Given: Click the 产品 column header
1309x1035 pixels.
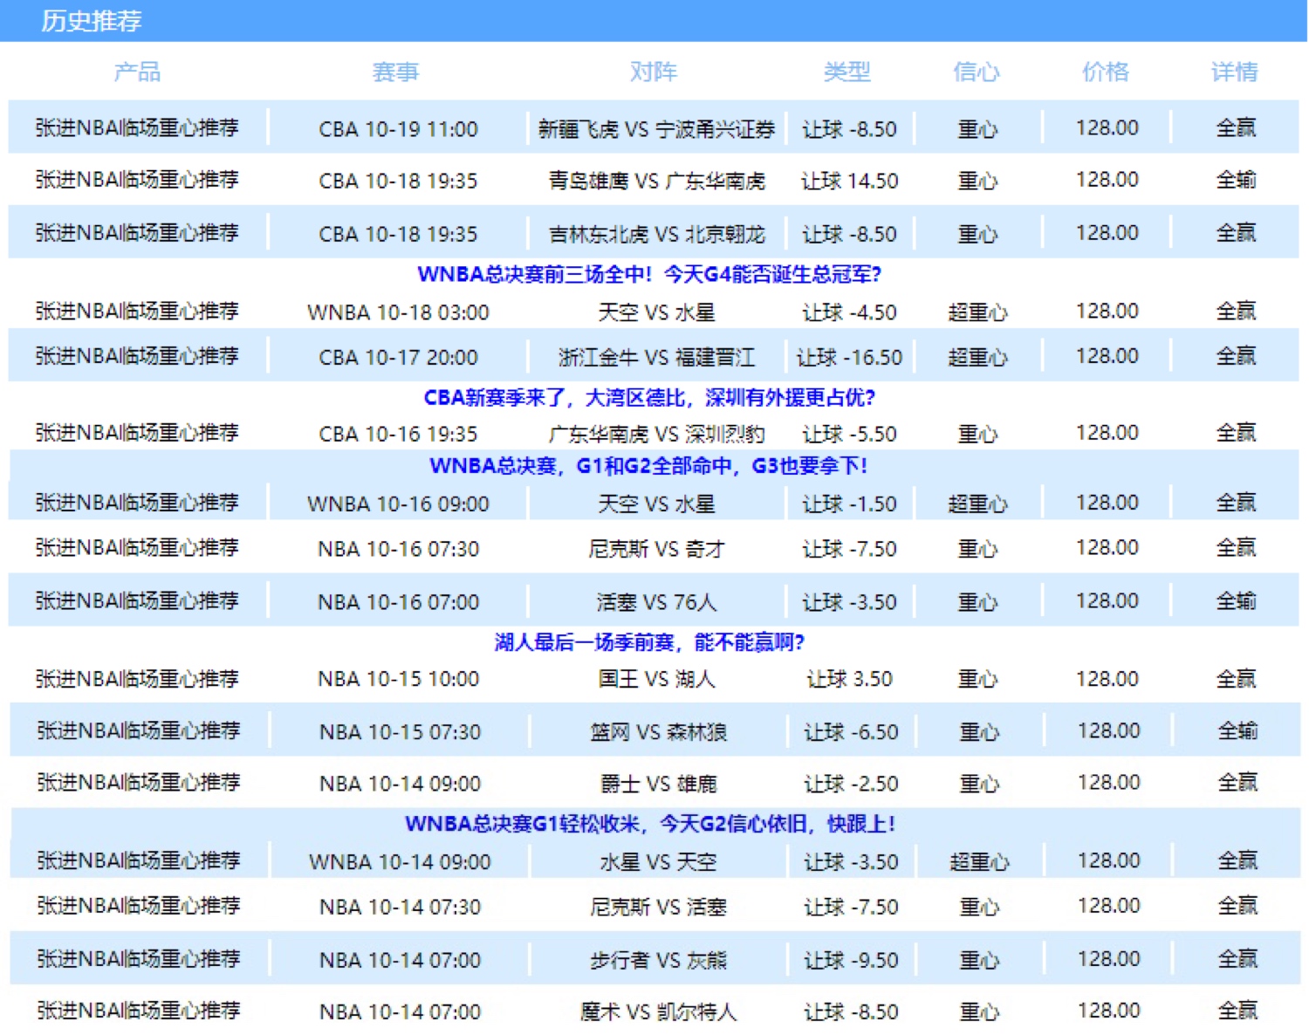Looking at the screenshot, I should (137, 72).
